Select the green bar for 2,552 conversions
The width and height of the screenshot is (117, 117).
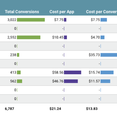[29, 37]
